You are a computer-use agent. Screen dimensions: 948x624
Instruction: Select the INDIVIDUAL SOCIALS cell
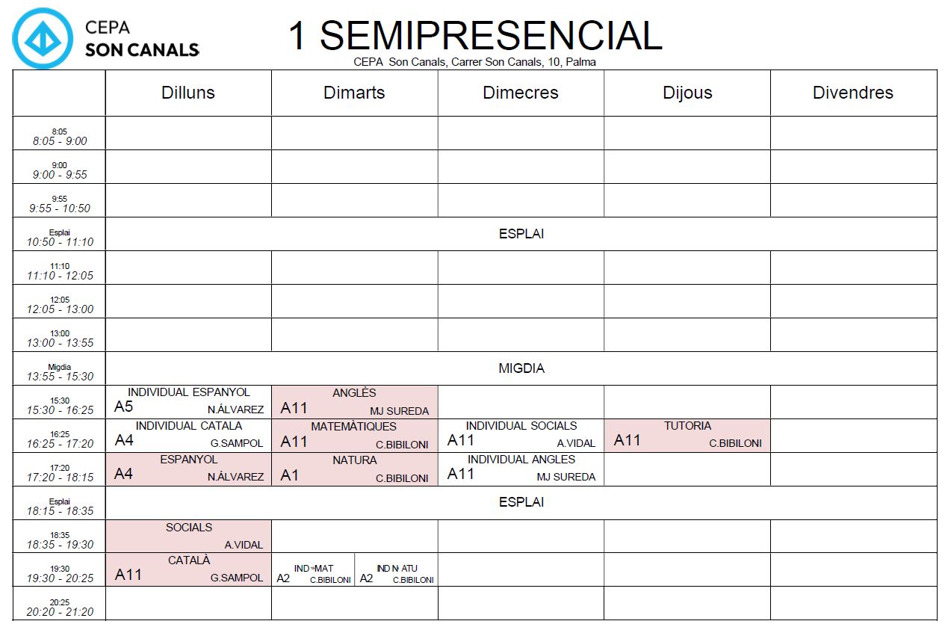click(x=521, y=436)
